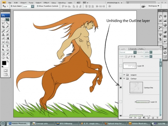Enable Show Transform Controls checkbox

(x=38, y=6)
